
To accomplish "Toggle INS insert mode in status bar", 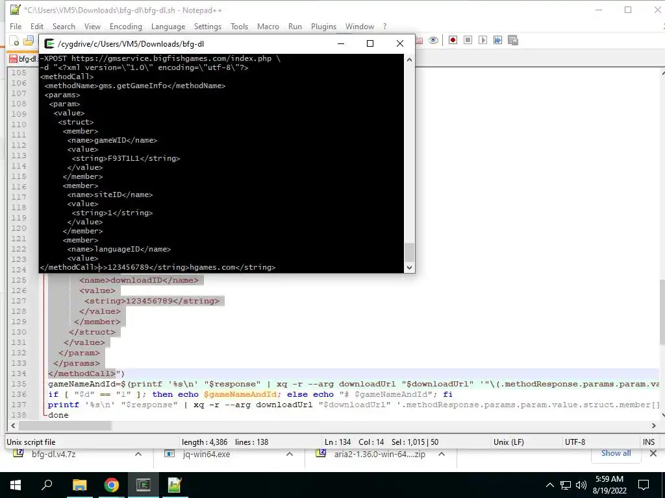I will pos(649,442).
